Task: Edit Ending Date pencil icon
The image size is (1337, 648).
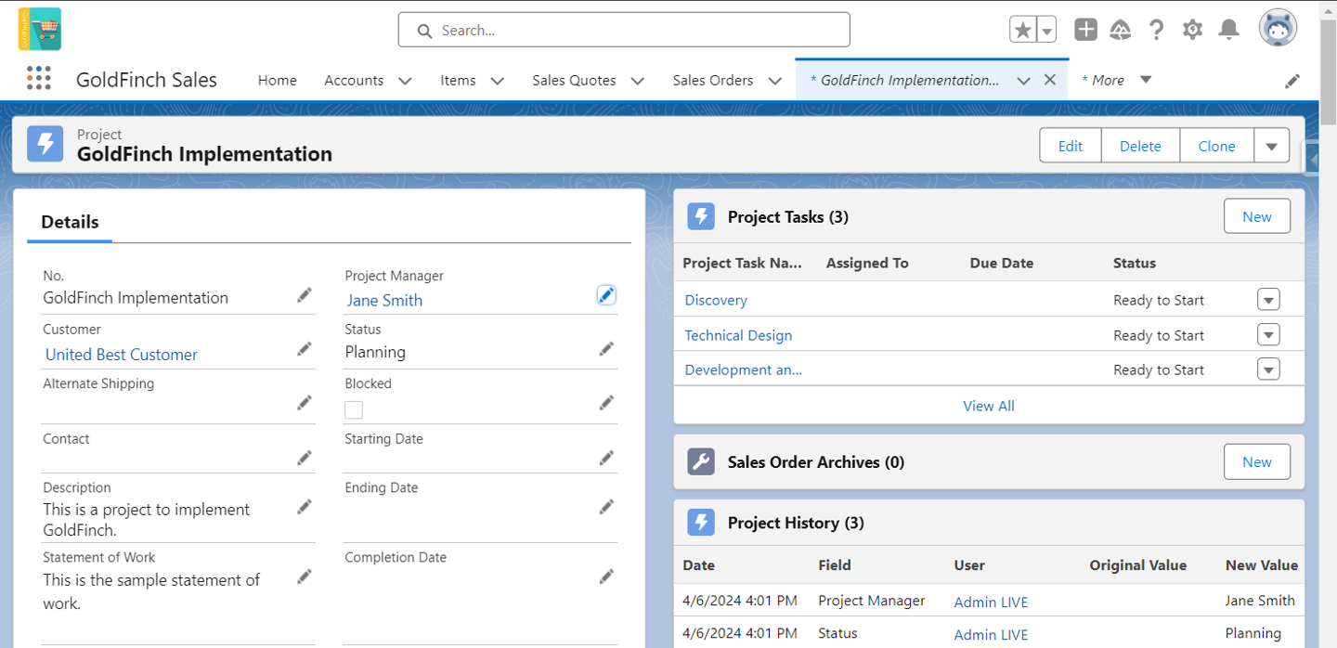Action: click(606, 507)
